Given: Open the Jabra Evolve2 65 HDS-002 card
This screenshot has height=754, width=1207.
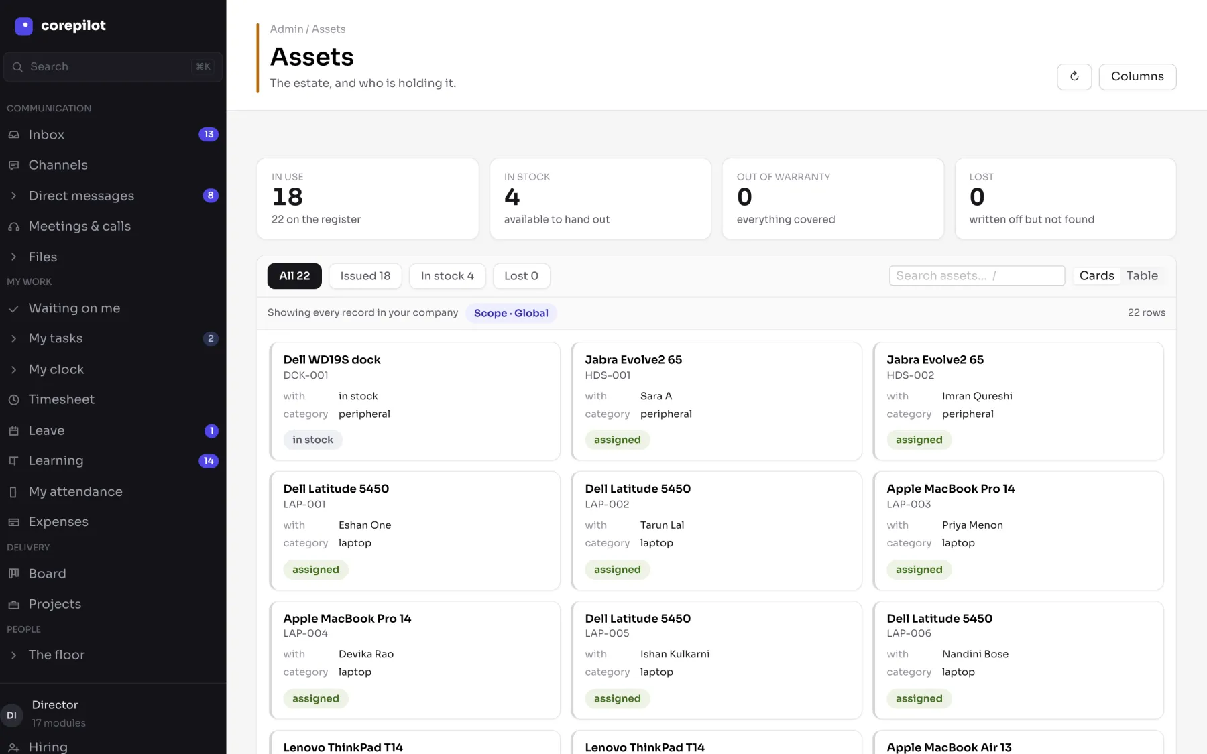Looking at the screenshot, I should pos(1018,401).
